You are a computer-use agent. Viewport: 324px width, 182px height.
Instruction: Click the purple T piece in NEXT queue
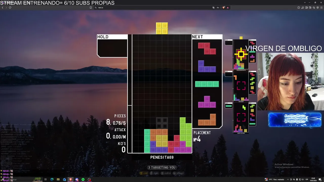click(207, 102)
